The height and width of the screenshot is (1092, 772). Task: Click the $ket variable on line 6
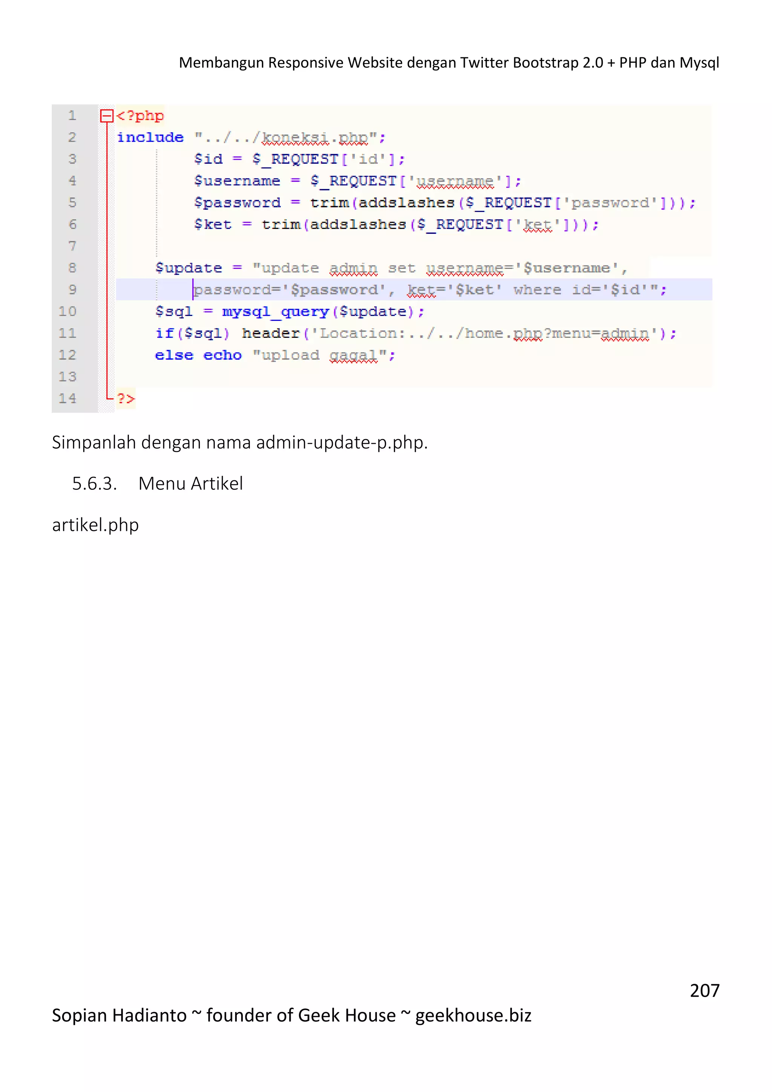point(213,224)
